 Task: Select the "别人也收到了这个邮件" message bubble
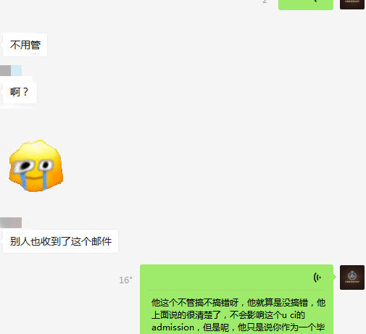click(x=60, y=241)
